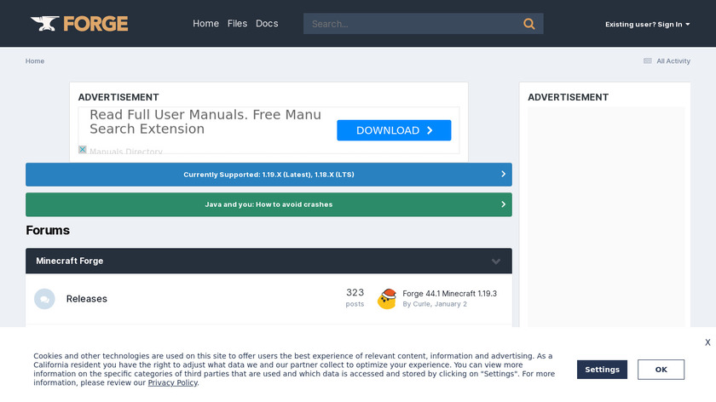
Task: Open the Docs menu item
Action: pos(267,24)
